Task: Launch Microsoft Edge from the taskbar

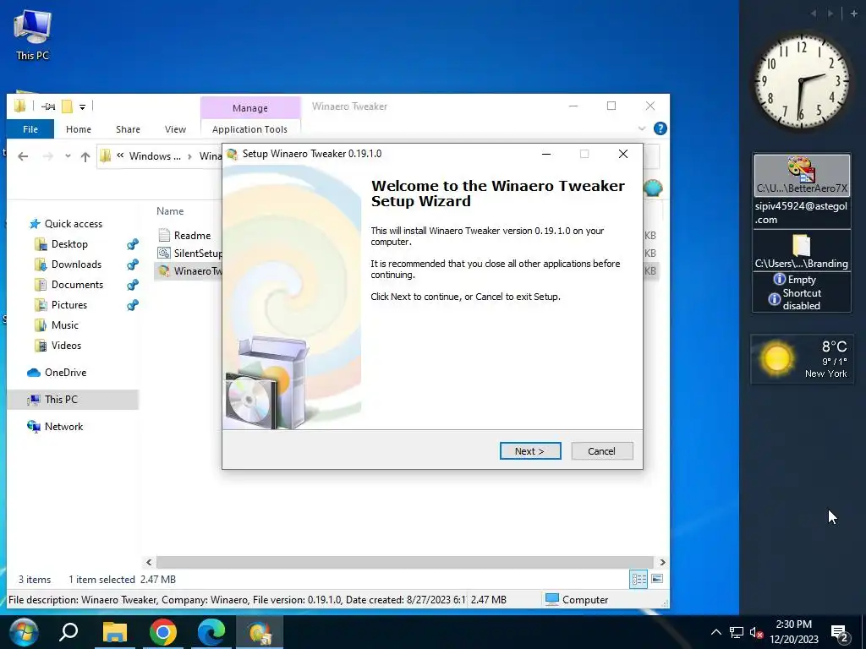Action: (x=211, y=632)
